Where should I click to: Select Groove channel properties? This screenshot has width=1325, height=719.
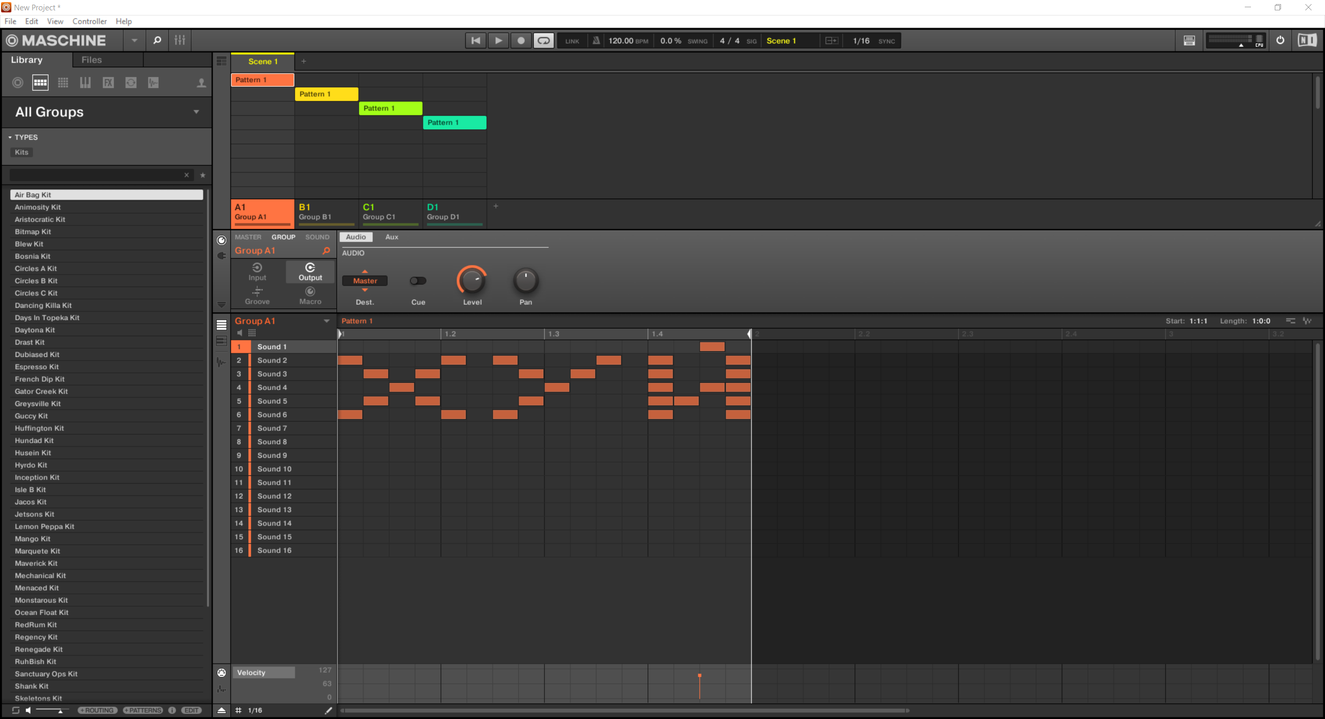(x=257, y=295)
